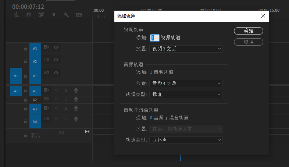Screen dimensions: 289x167
Task: Toggle the snap magnet icon in timeline
Action: click(28, 15)
